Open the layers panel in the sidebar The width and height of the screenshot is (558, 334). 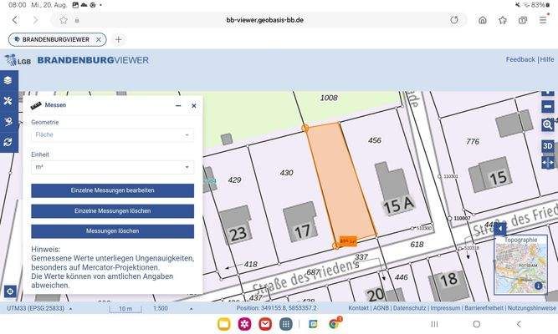[8, 81]
